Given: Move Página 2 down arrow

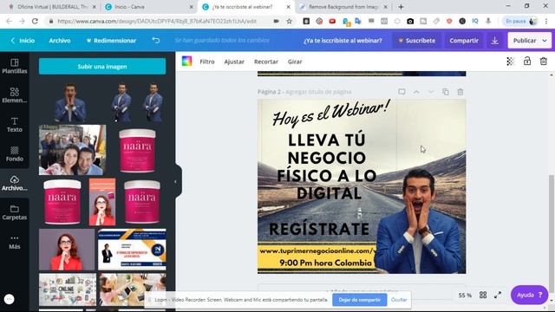Looking at the screenshot, I should tap(431, 92).
